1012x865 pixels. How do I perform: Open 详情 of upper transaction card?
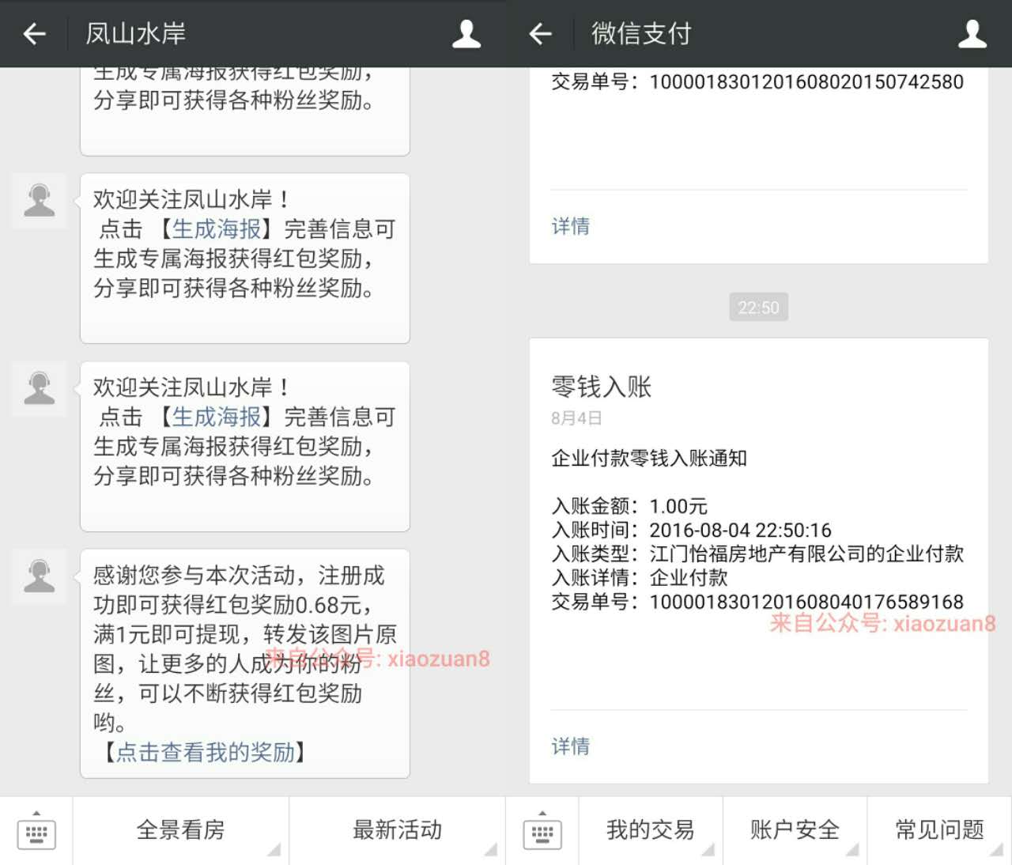coord(570,226)
